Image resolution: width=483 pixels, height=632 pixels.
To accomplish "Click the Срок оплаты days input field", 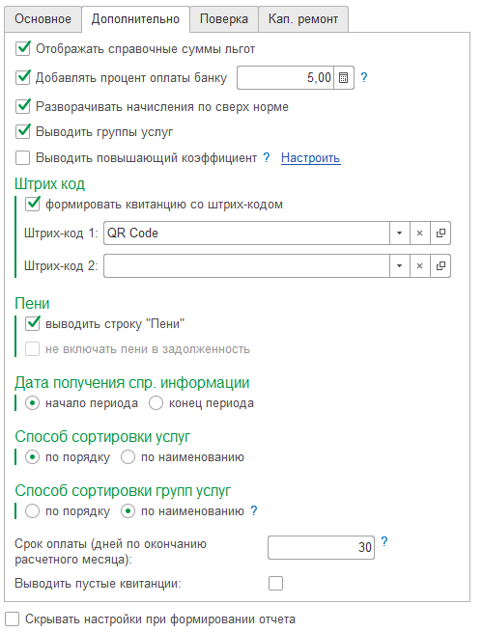I will pyautogui.click(x=321, y=547).
